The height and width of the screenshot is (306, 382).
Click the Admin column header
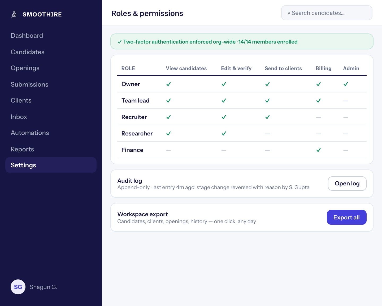pos(351,69)
